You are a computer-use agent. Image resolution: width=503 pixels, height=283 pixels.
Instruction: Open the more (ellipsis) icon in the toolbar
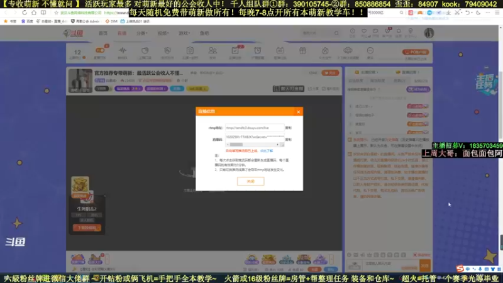pos(370,52)
